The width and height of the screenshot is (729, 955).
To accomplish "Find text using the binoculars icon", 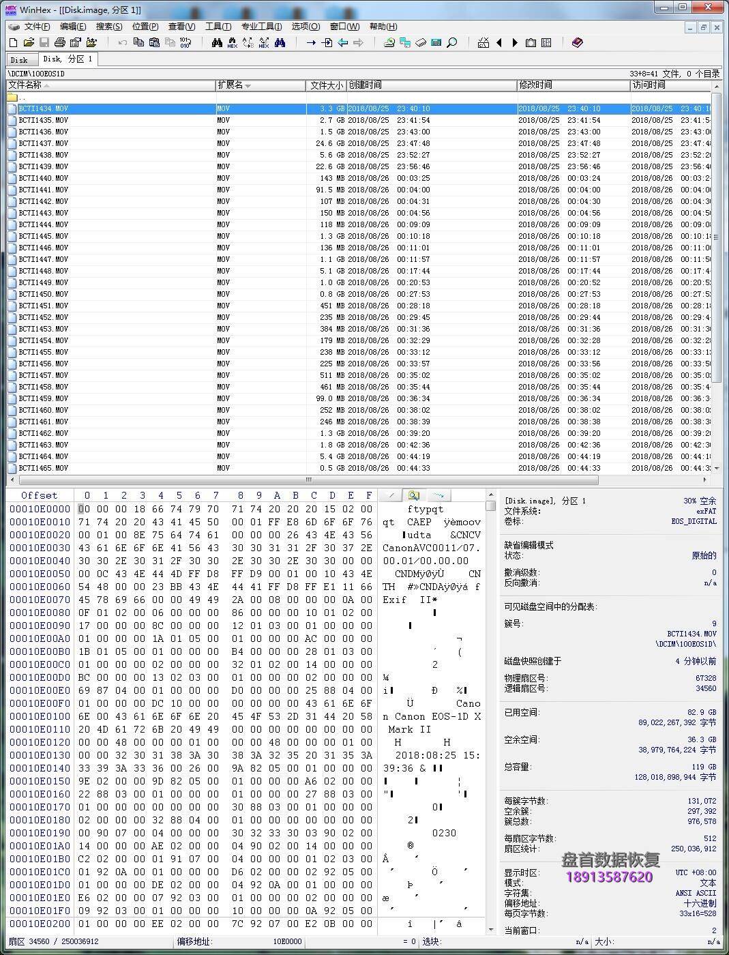I will (x=217, y=42).
